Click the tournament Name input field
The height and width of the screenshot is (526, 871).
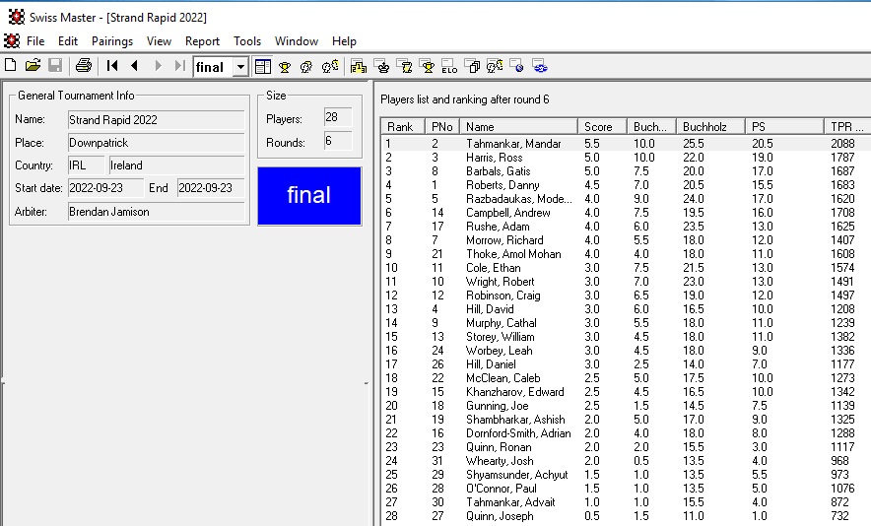click(x=155, y=120)
